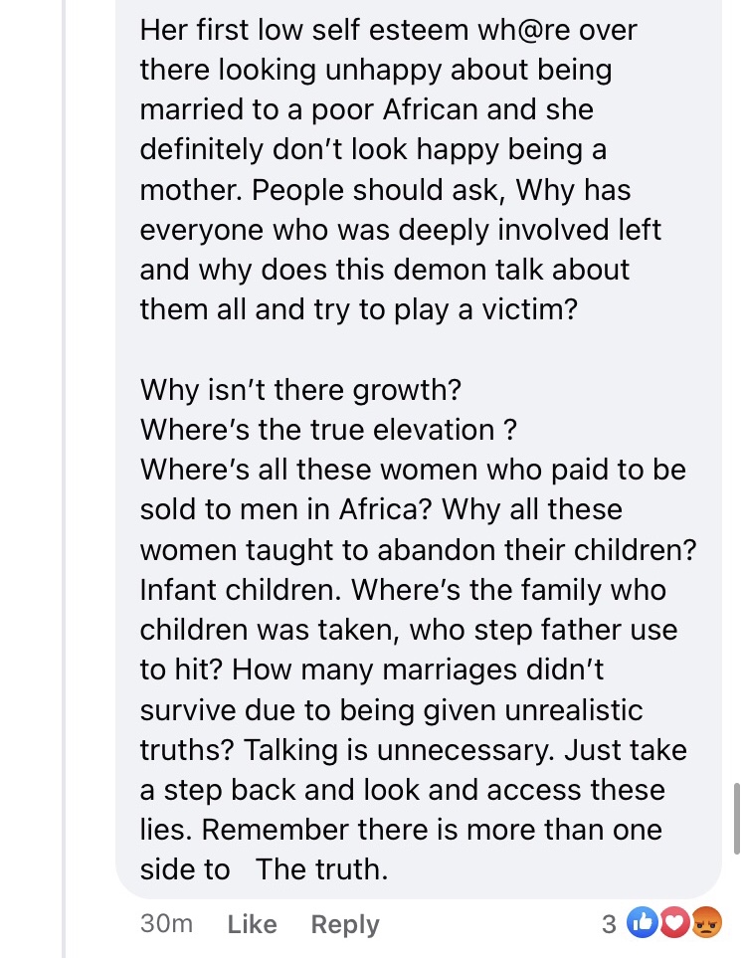Click the line 'Why isn't there growth?'

point(300,389)
